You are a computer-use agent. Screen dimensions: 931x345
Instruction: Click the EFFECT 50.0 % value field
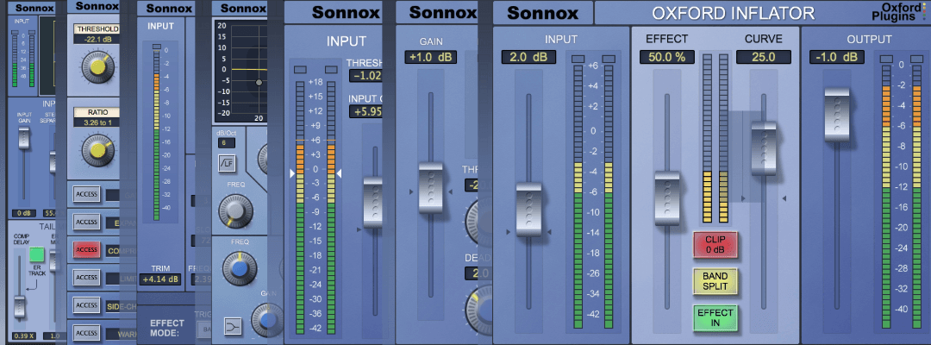tap(666, 57)
